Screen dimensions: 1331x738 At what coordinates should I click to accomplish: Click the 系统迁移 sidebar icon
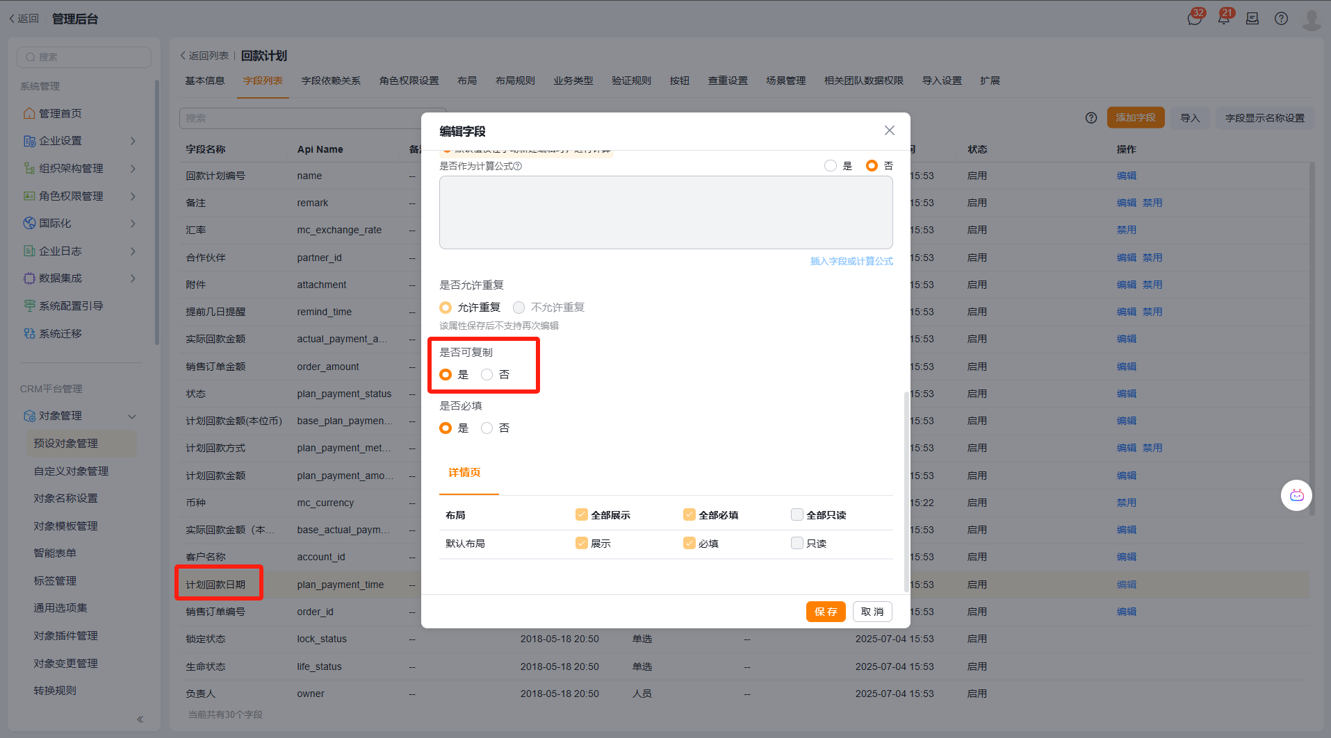(29, 333)
